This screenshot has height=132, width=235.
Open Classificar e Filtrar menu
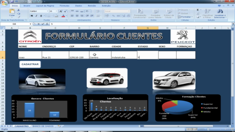coord(207,14)
